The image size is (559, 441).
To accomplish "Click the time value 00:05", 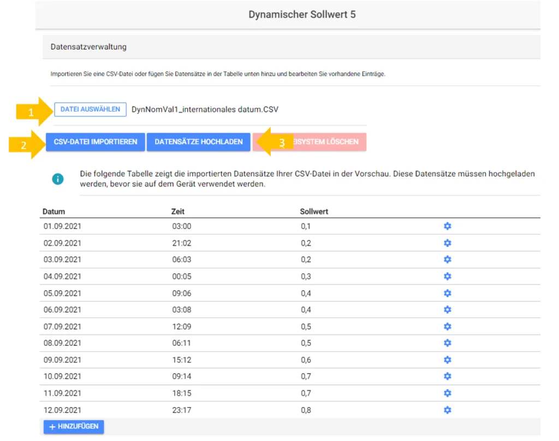I will click(x=182, y=276).
